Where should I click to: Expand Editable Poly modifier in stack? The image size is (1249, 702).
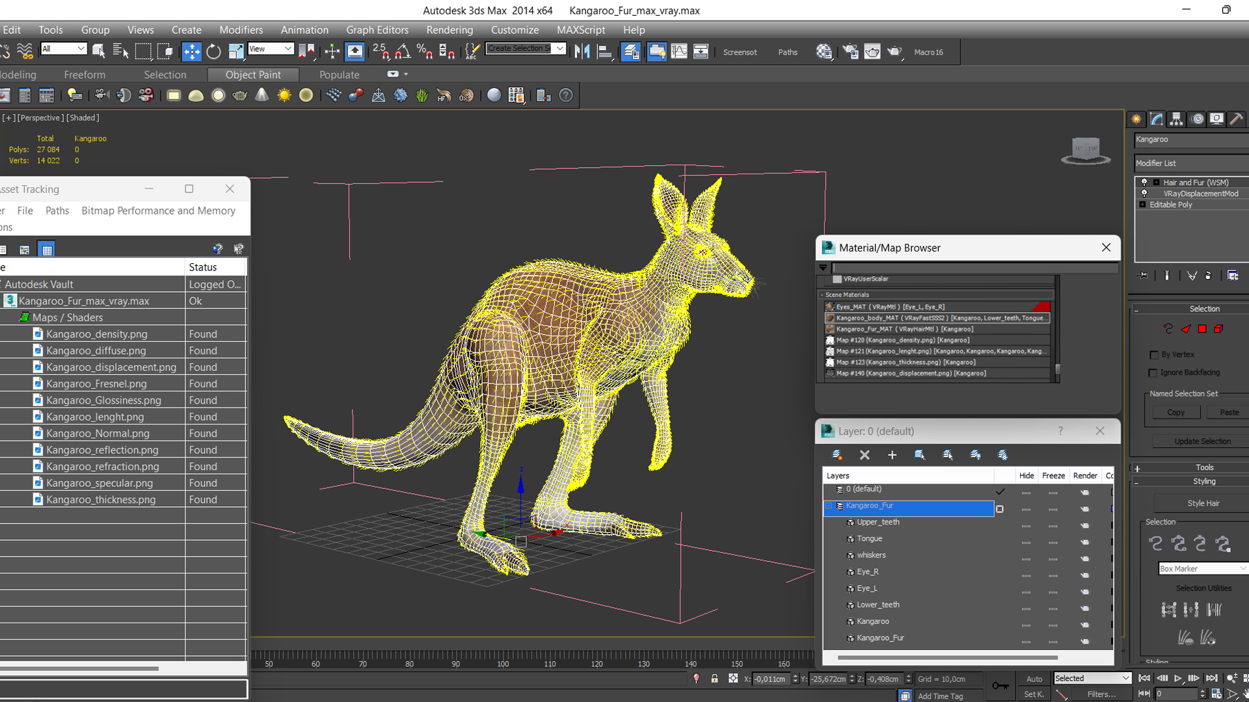pyautogui.click(x=1142, y=205)
